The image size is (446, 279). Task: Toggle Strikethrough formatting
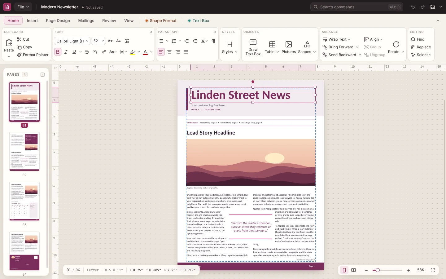(87, 52)
